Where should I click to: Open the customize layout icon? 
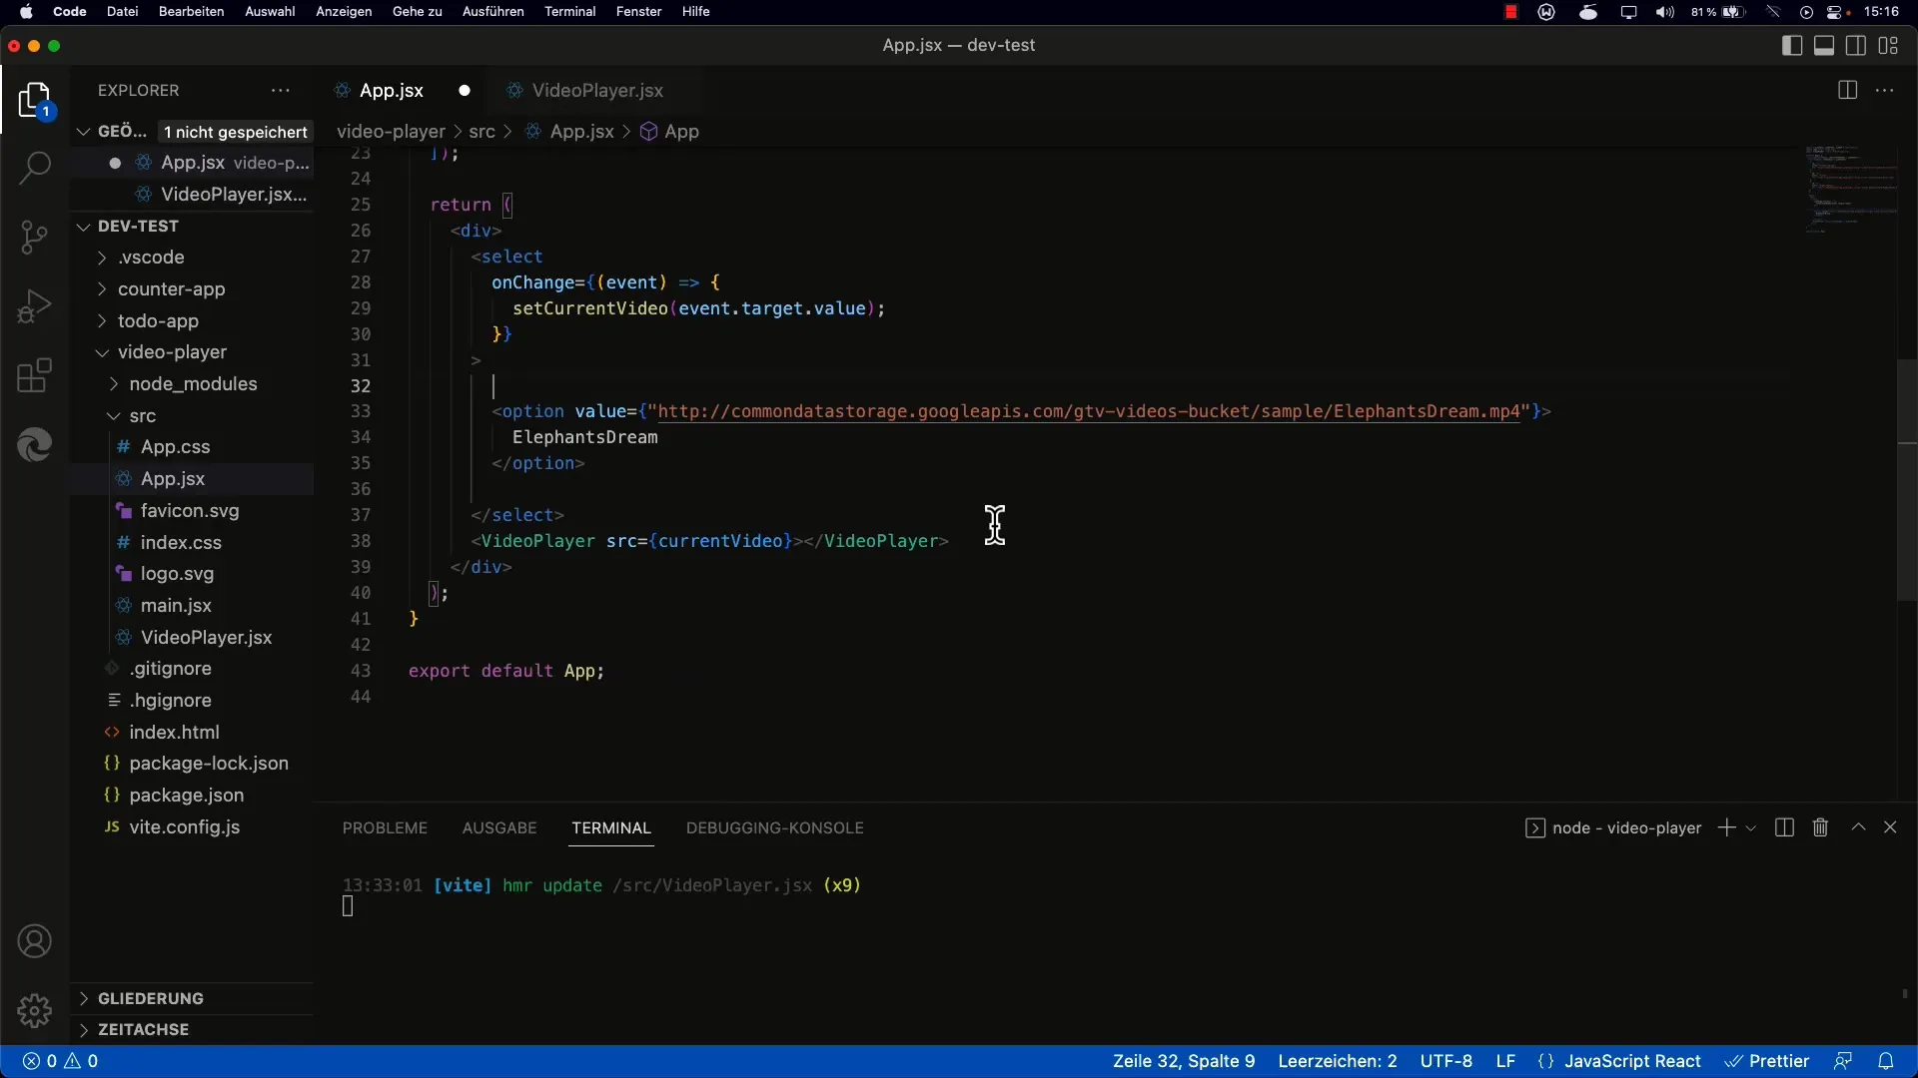pyautogui.click(x=1888, y=46)
